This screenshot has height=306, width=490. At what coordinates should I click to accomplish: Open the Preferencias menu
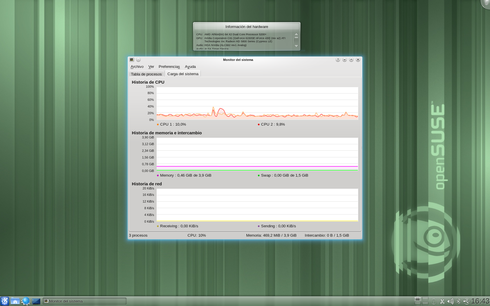(169, 67)
